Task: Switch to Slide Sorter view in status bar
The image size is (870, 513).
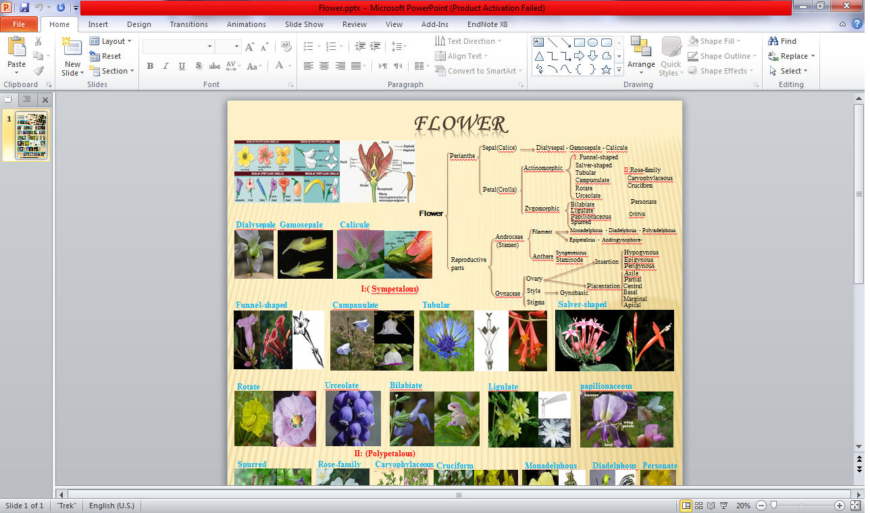Action: pos(699,506)
